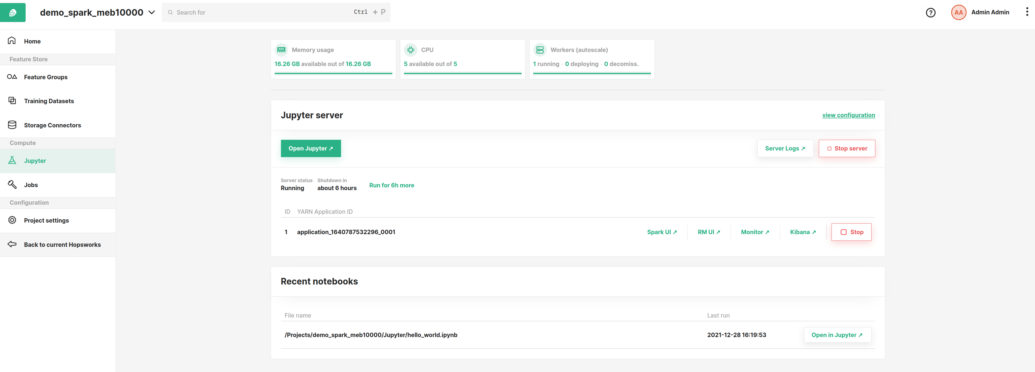The image size is (1035, 372).
Task: Click the Workers autoscale progress bar
Action: click(592, 73)
